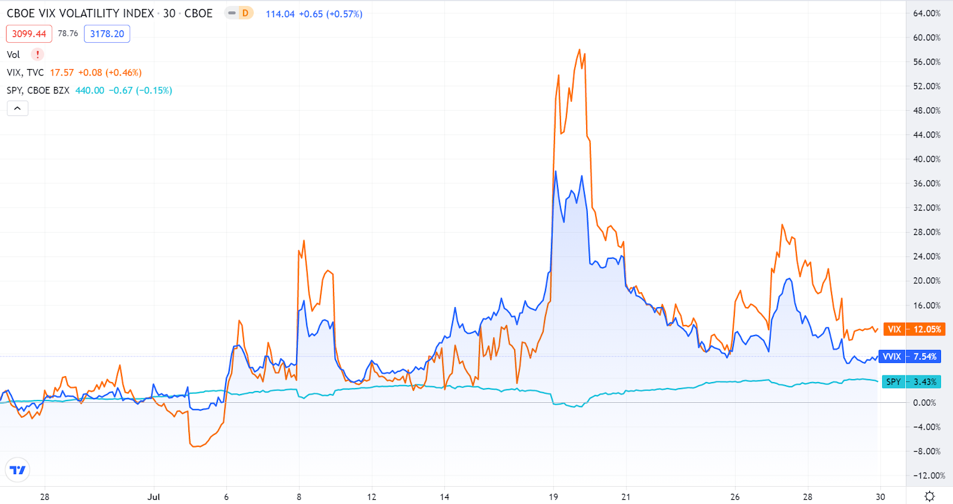Click the teal SPY 3.43% price label
This screenshot has height=504, width=953.
point(912,381)
